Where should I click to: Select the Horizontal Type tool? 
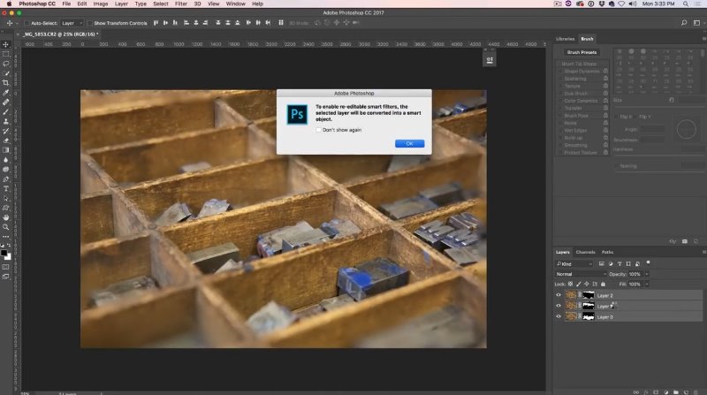6,189
